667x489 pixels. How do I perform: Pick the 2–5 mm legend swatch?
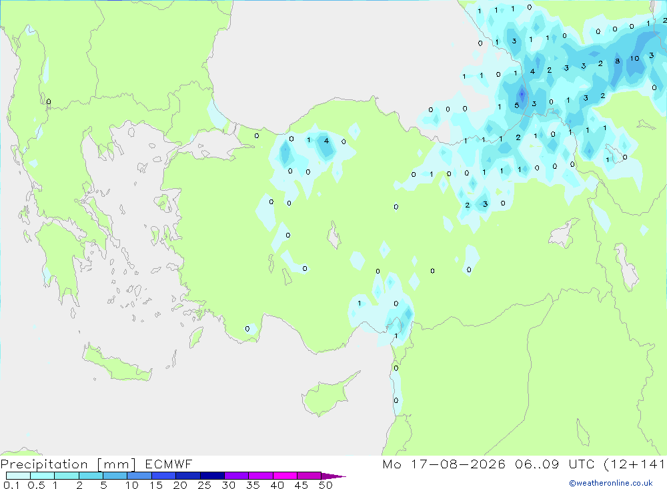[91, 476]
